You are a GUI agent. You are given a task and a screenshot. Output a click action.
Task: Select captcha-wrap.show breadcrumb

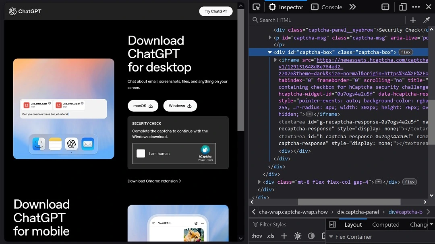pos(293,212)
